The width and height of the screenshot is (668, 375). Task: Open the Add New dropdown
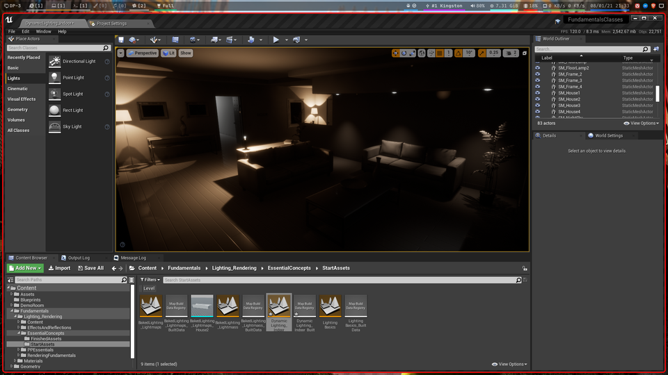coord(26,268)
